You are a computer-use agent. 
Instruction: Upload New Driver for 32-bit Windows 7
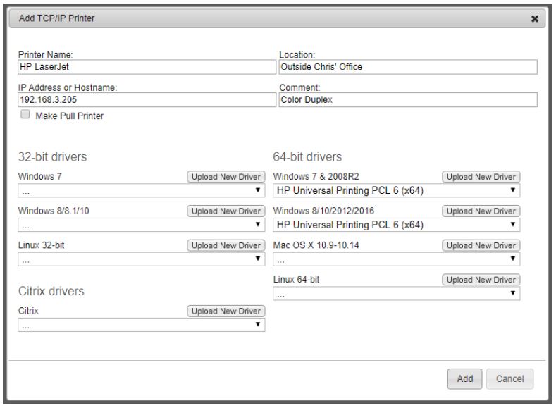[226, 177]
